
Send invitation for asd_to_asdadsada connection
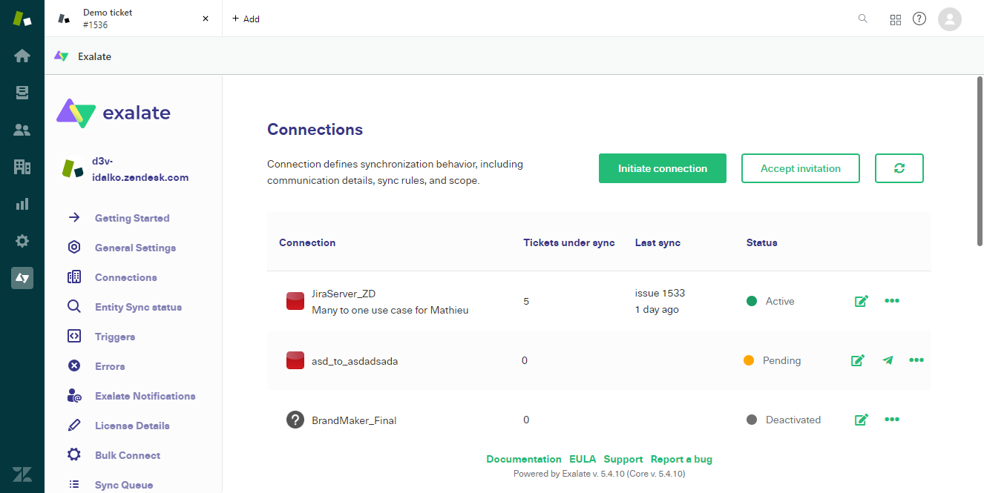(888, 360)
